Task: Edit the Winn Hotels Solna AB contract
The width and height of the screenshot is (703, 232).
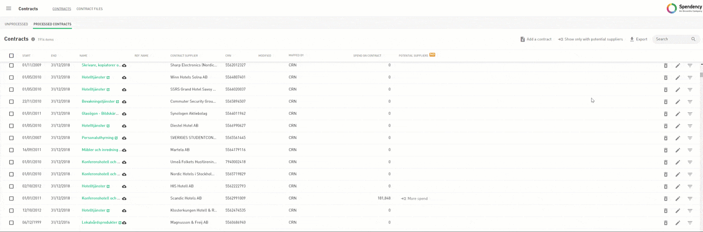Action: [678, 78]
